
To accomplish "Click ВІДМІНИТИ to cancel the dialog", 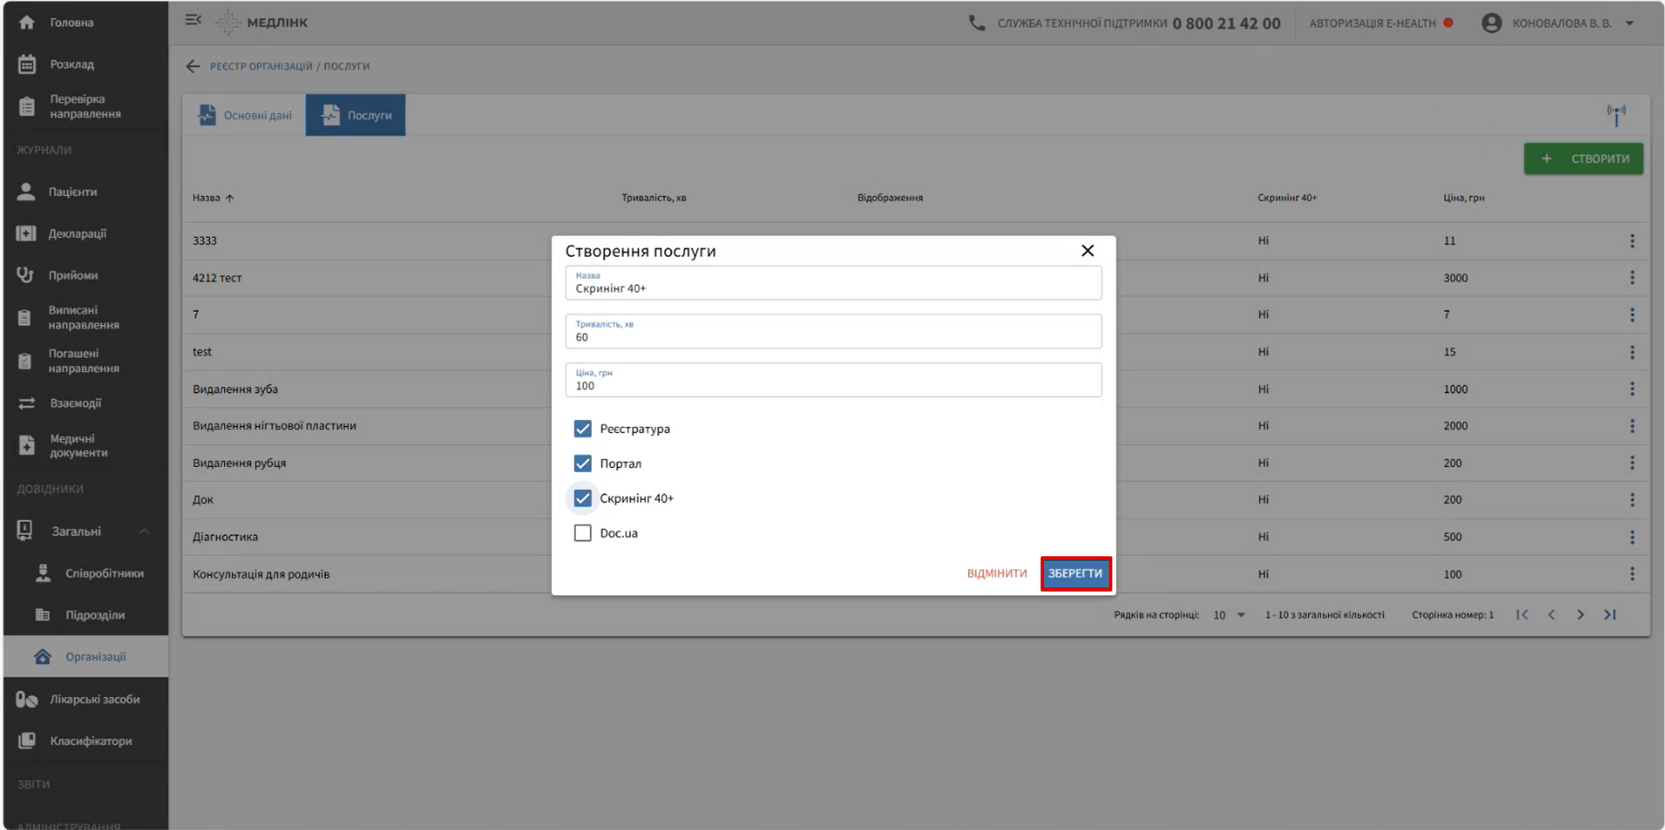I will [996, 573].
